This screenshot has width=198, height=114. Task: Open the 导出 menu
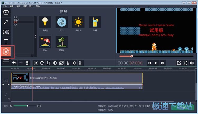tap(31, 6)
